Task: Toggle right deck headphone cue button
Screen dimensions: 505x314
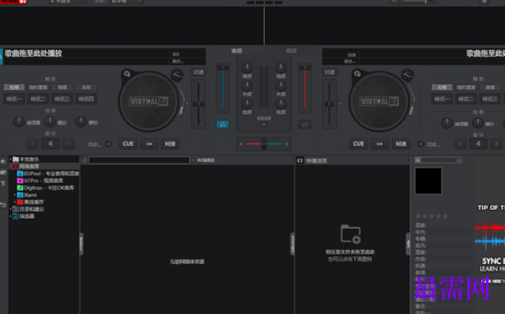Action: 305,125
